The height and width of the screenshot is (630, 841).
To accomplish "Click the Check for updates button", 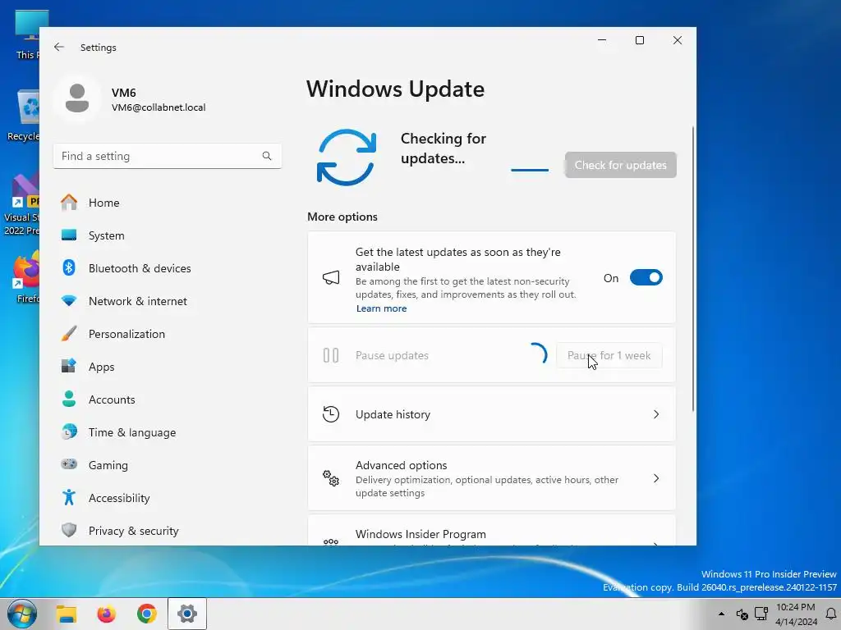I will pyautogui.click(x=621, y=165).
